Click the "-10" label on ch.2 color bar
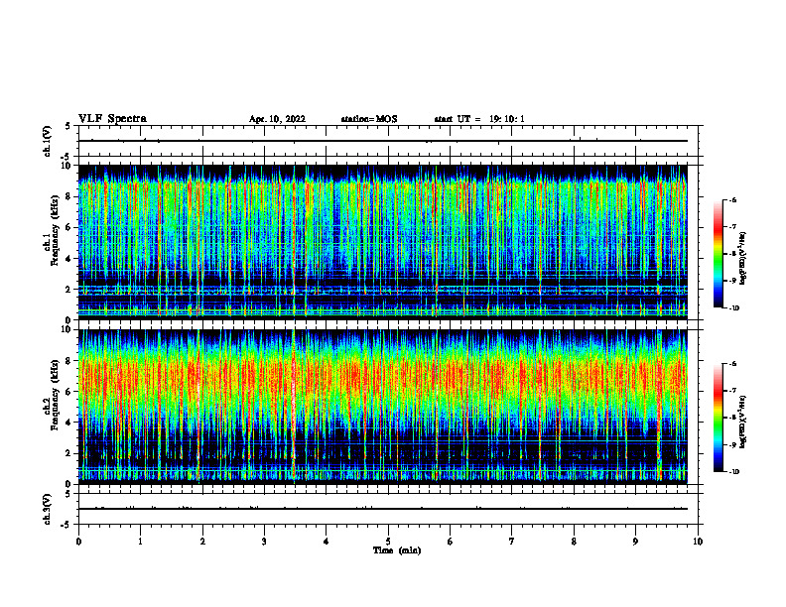Viewport: 786px width, 607px height. (733, 472)
